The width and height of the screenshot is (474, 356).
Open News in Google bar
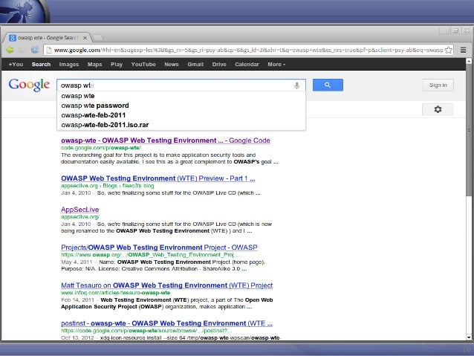tap(172, 65)
